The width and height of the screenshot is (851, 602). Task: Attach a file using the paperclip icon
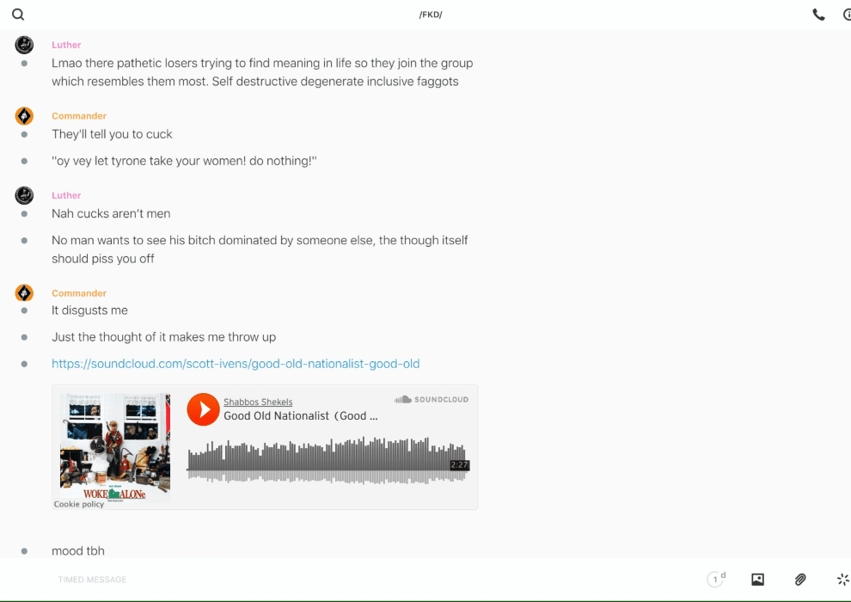[800, 580]
